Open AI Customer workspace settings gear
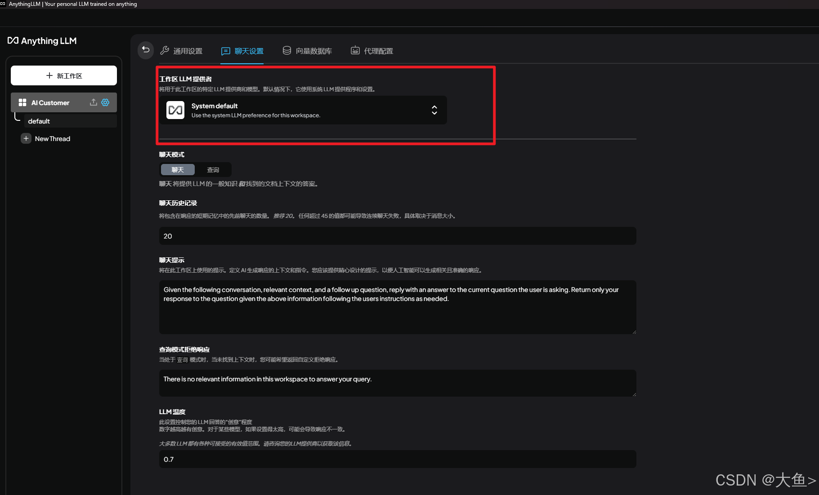819x495 pixels. 105,102
